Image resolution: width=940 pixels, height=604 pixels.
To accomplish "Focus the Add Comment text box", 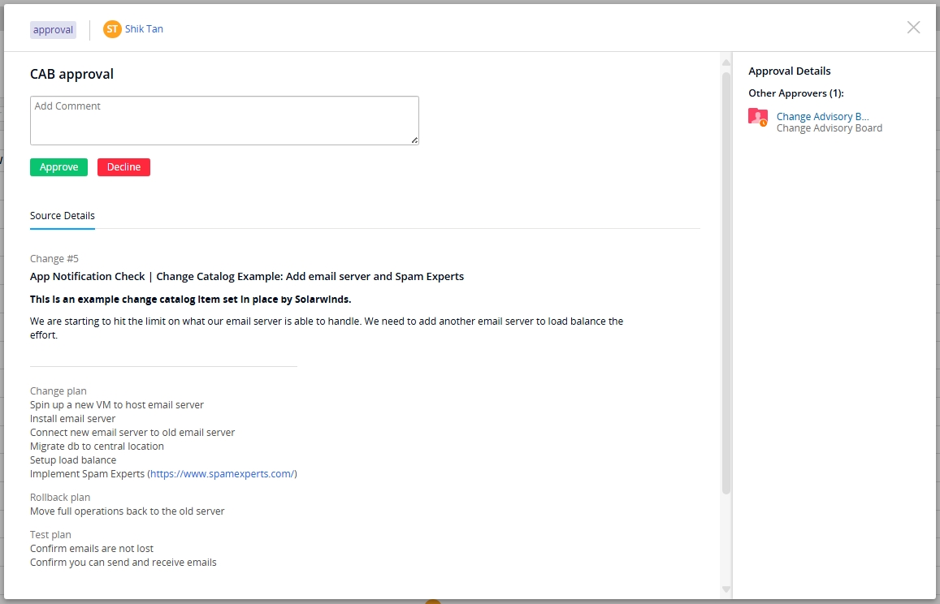I will coord(224,120).
